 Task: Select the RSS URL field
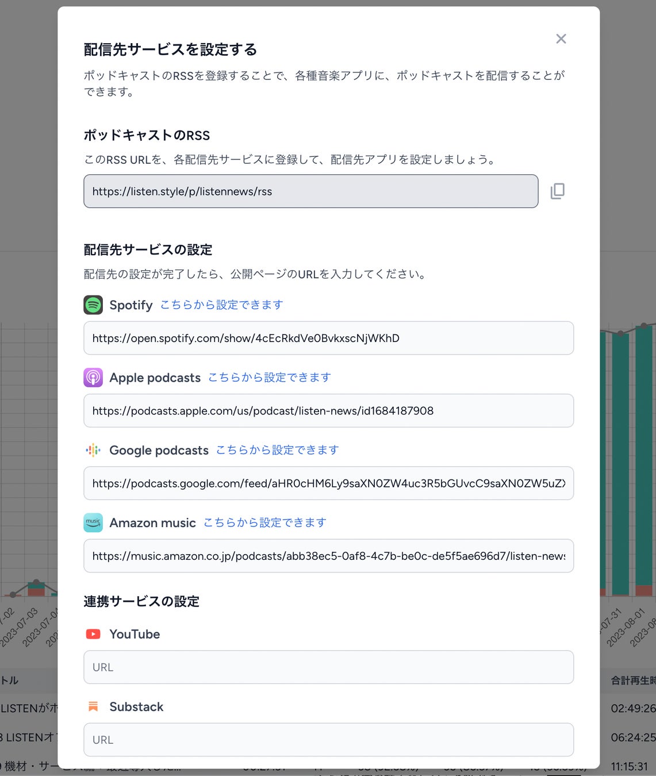click(311, 191)
